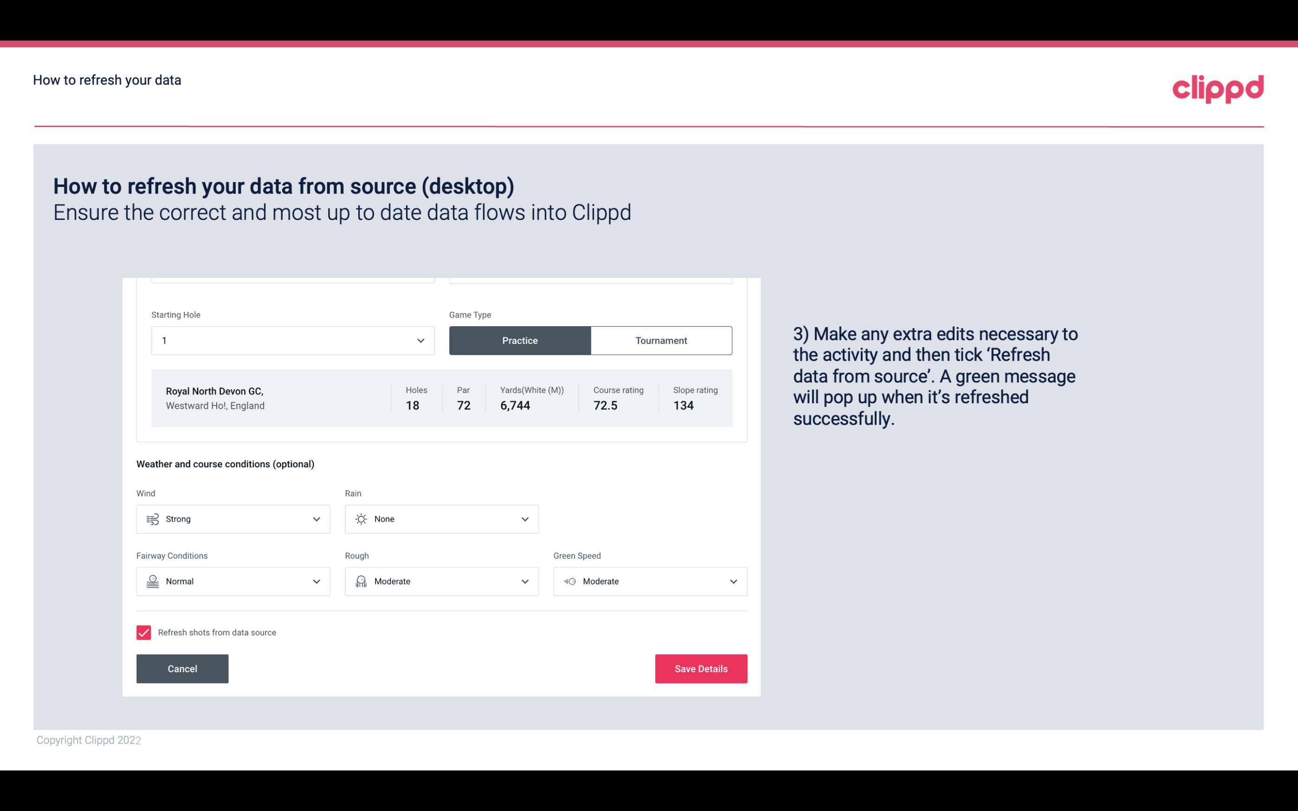Select the Fairway Conditions Normal option

[232, 581]
